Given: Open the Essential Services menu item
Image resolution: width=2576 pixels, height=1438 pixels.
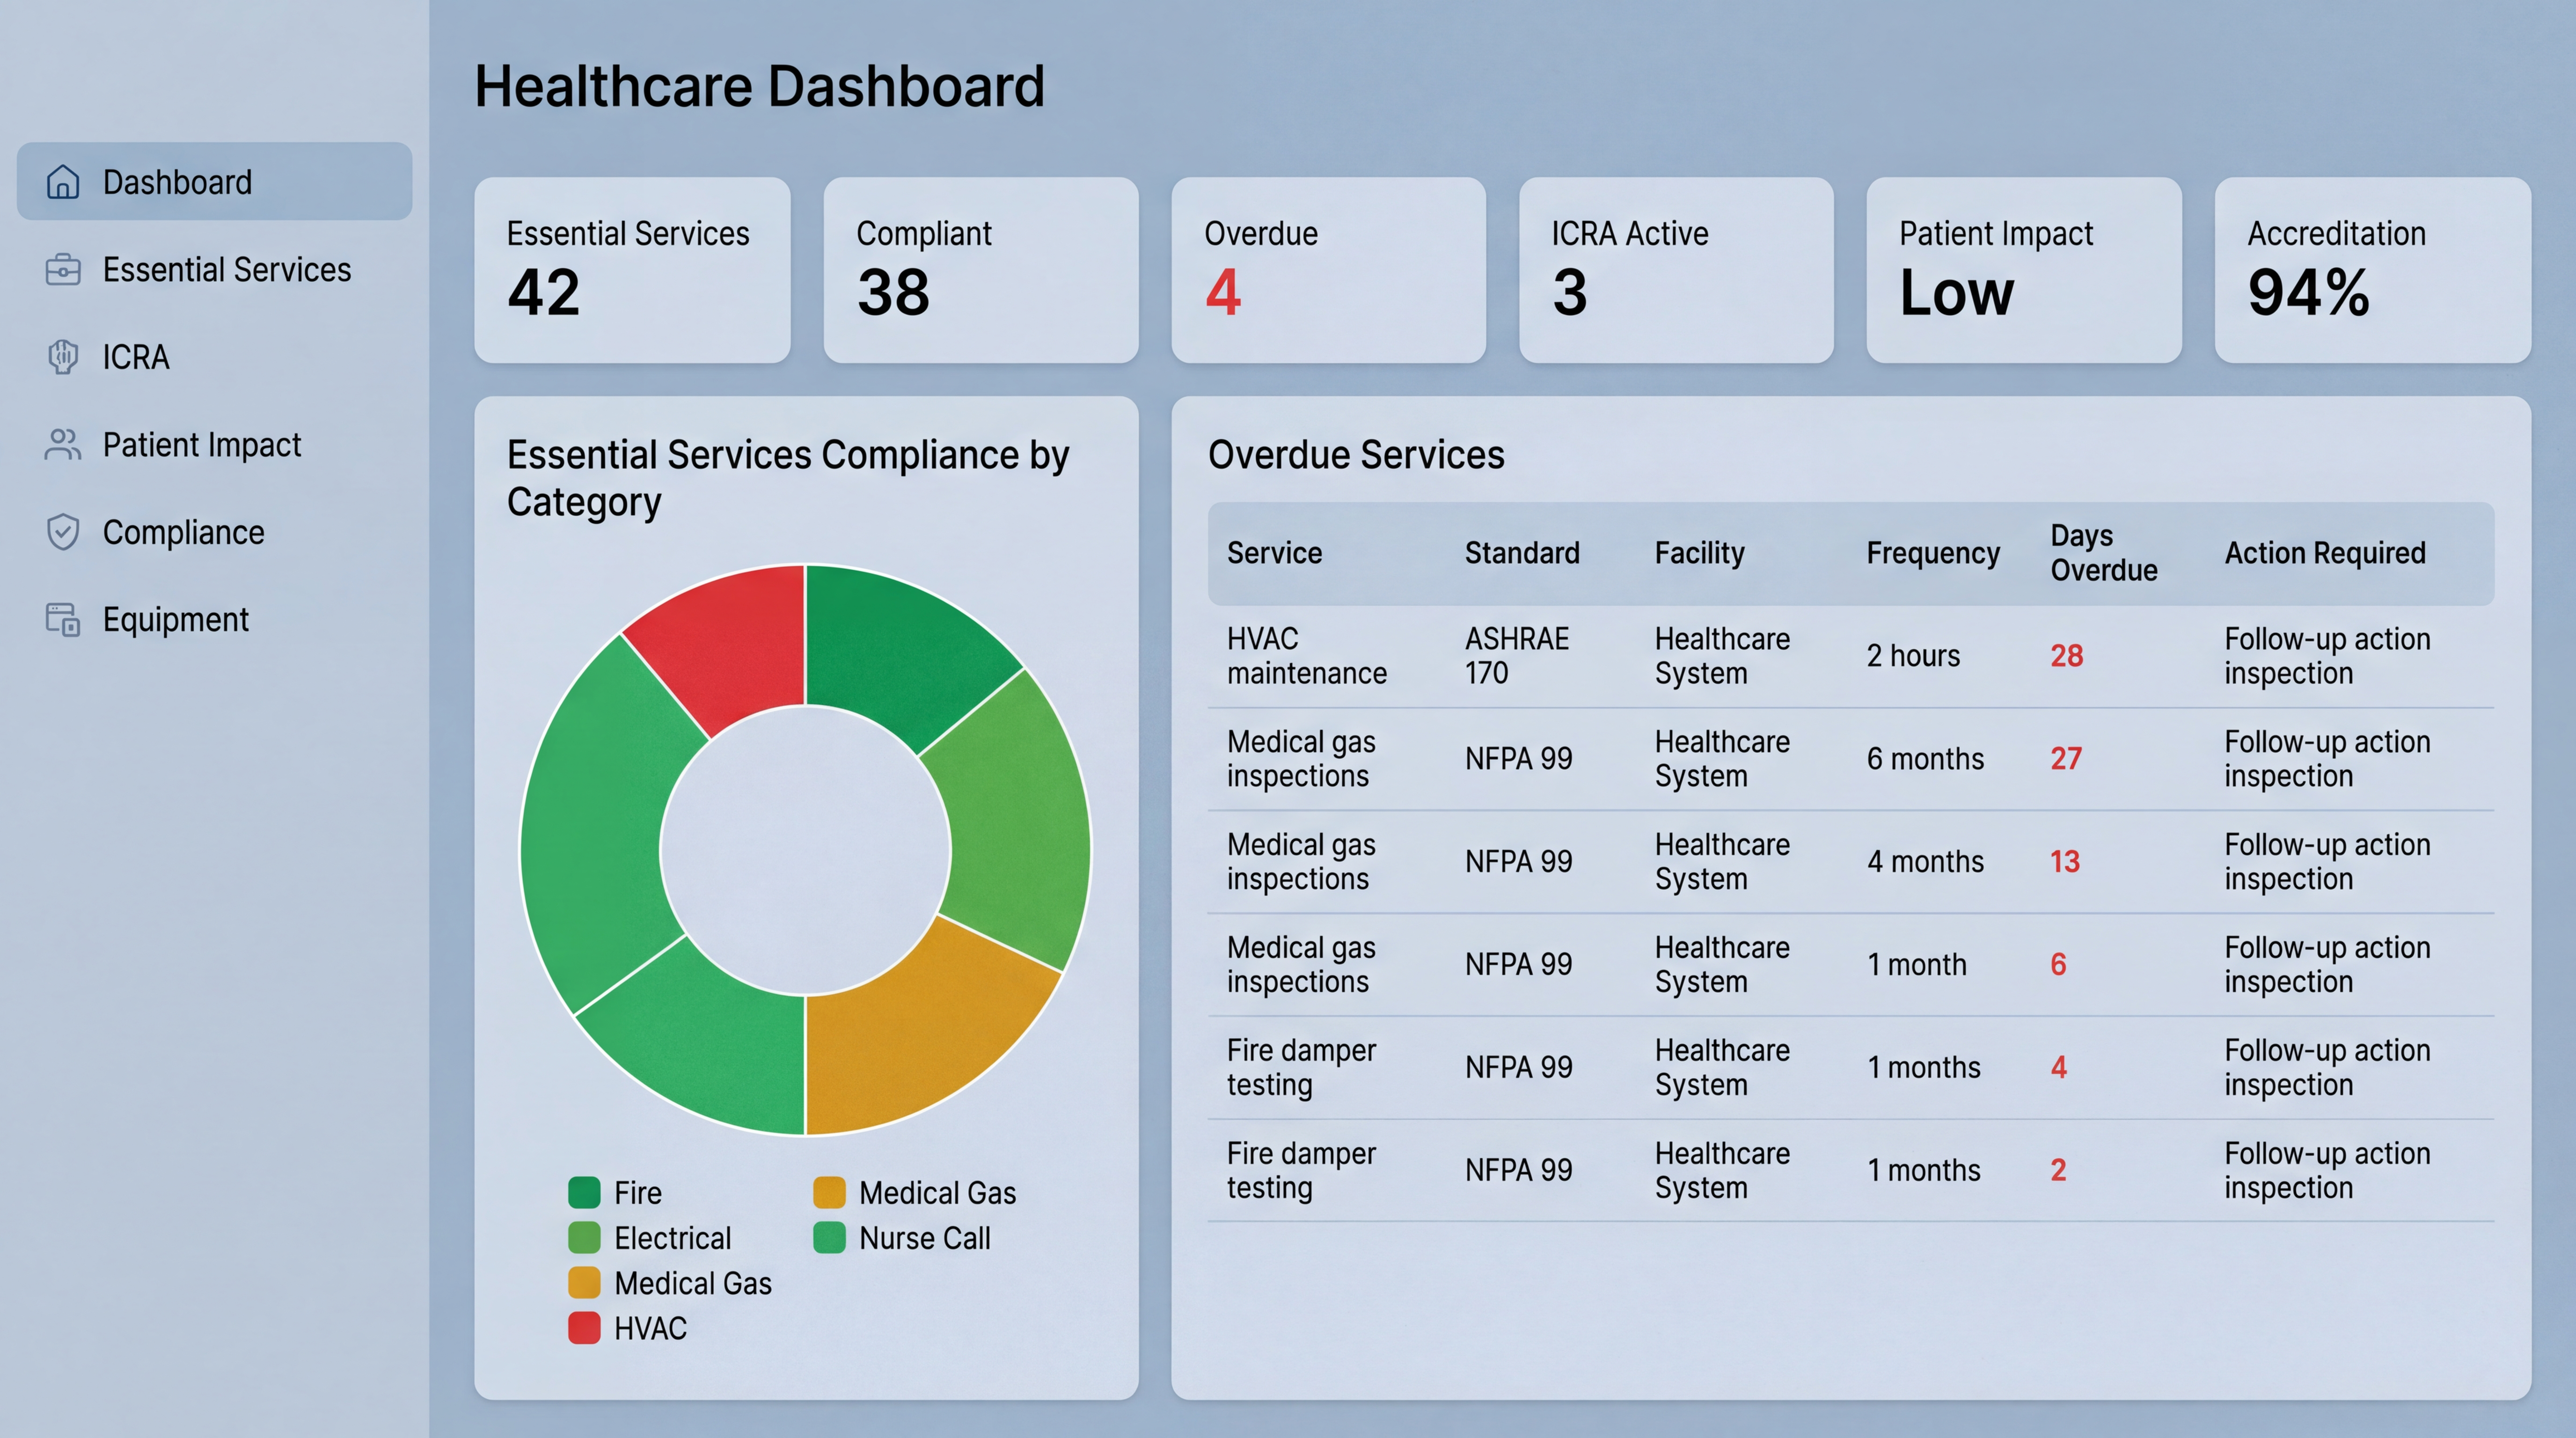Looking at the screenshot, I should tap(226, 270).
